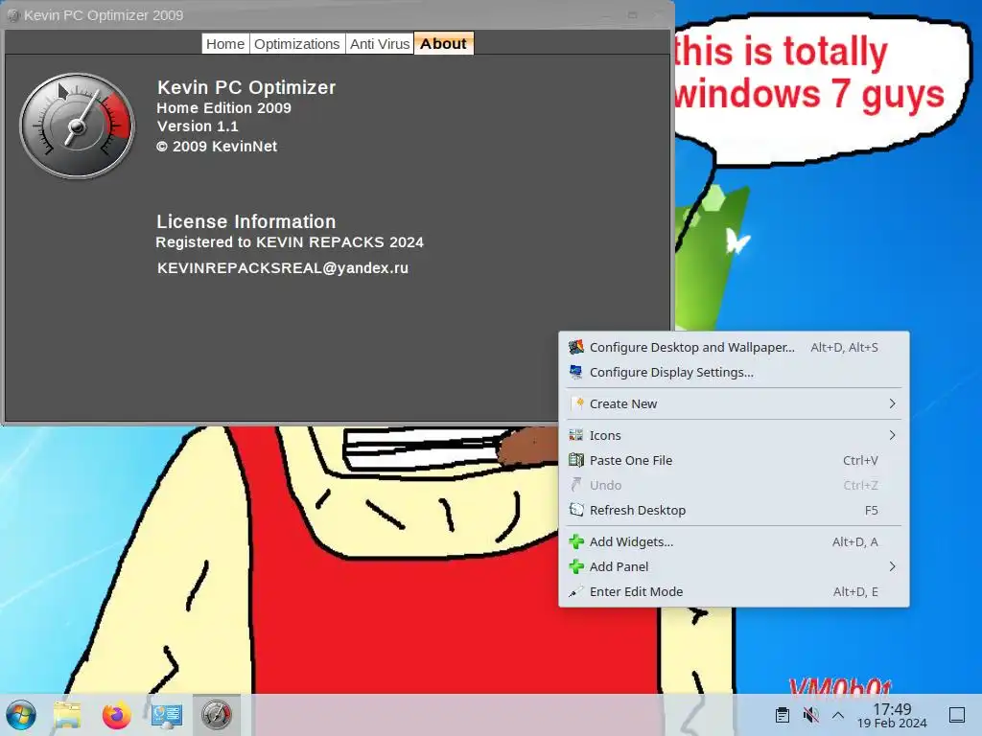Select Refresh Desktop

(x=734, y=510)
